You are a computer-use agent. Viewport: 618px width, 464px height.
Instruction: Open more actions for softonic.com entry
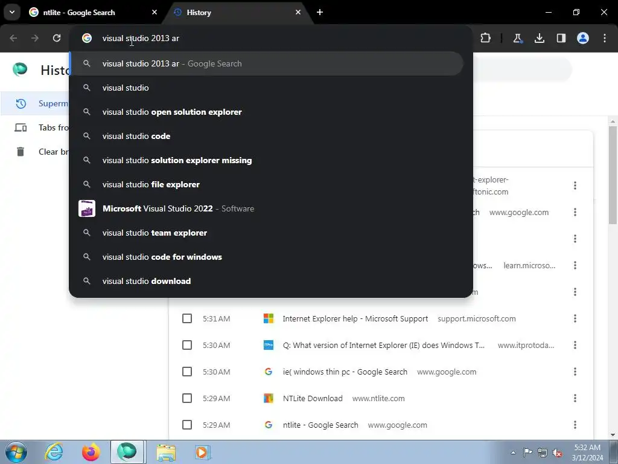coord(575,185)
